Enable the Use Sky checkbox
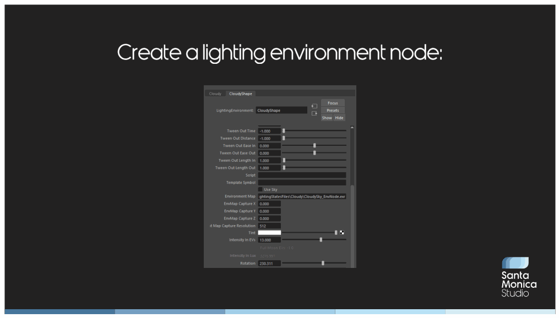This screenshot has height=318, width=559. [x=260, y=189]
